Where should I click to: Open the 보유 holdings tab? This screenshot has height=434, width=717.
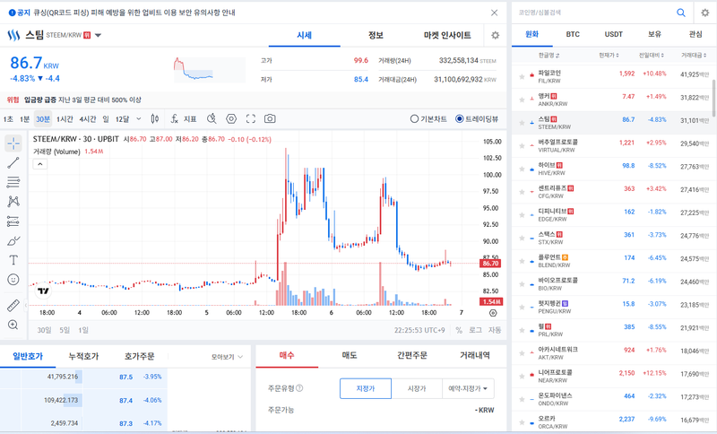point(654,34)
